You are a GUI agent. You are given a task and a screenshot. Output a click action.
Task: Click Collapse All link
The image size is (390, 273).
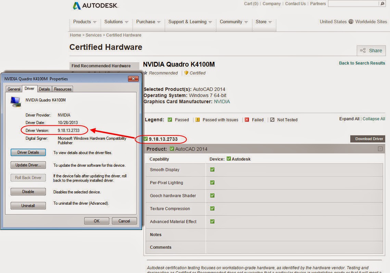click(x=374, y=119)
